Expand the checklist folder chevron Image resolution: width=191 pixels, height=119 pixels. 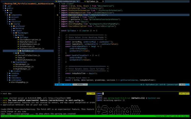click(x=8, y=22)
